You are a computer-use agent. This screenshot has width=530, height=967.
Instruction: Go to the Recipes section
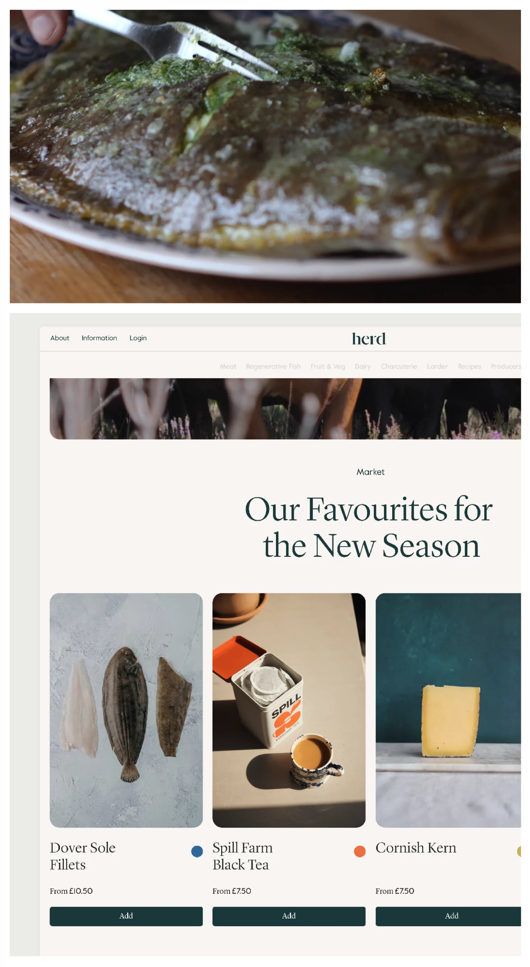click(469, 366)
